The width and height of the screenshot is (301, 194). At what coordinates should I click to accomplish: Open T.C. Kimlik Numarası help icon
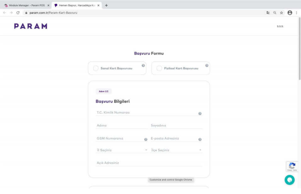click(x=200, y=114)
